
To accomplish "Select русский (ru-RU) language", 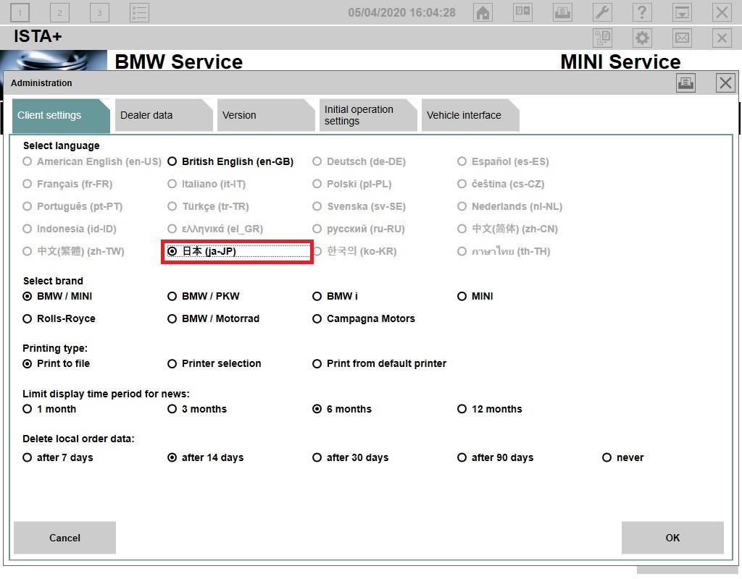I will [x=358, y=229].
